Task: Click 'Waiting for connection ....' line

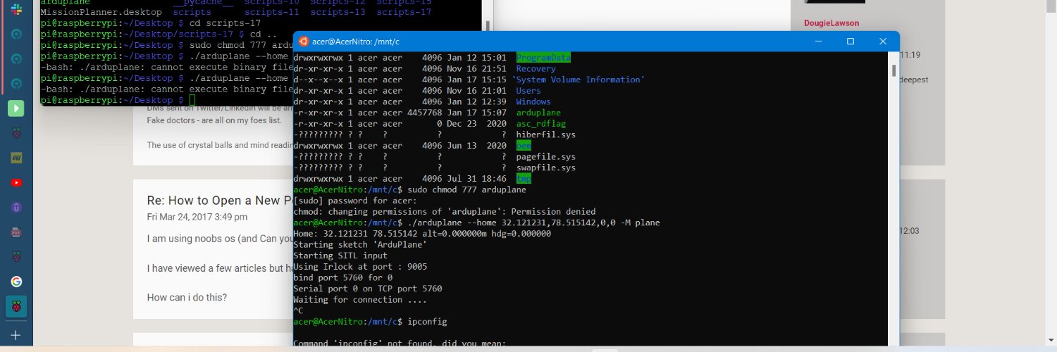Action: click(x=360, y=300)
